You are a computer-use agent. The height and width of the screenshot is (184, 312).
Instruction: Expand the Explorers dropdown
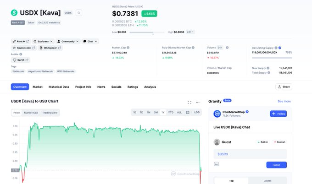click(x=43, y=41)
